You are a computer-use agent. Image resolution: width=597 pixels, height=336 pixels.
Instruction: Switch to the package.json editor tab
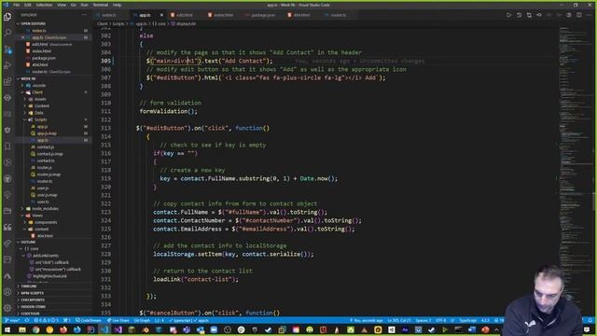(x=263, y=15)
